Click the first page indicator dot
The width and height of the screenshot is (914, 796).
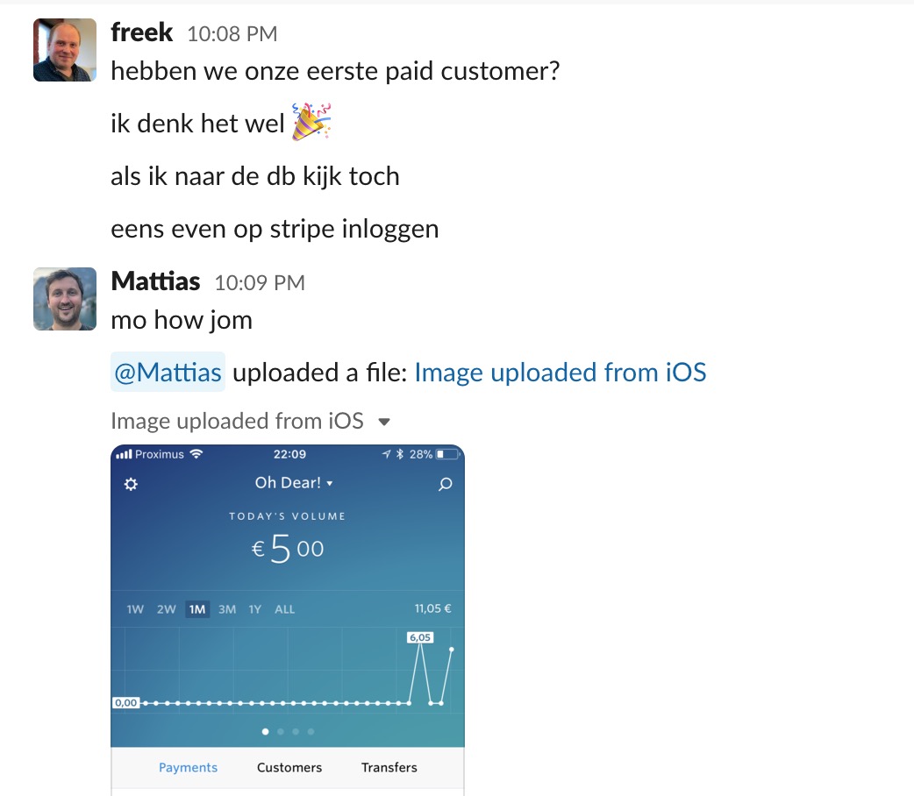point(266,731)
